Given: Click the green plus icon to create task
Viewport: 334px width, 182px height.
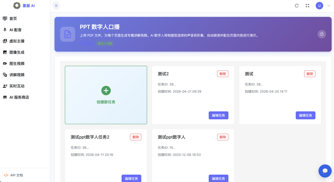Looking at the screenshot, I should tap(106, 90).
